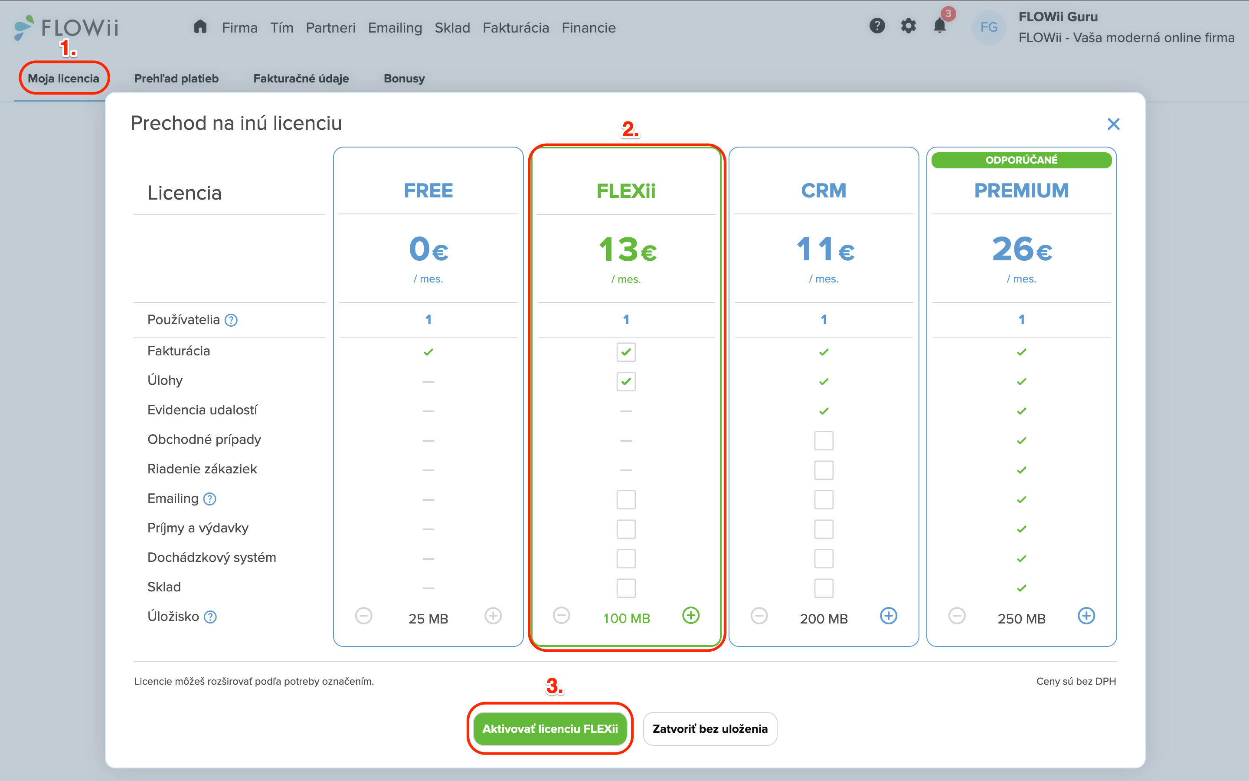Image resolution: width=1249 pixels, height=781 pixels.
Task: Click Aktivovať licenciu FLEXii button
Action: [x=549, y=729]
